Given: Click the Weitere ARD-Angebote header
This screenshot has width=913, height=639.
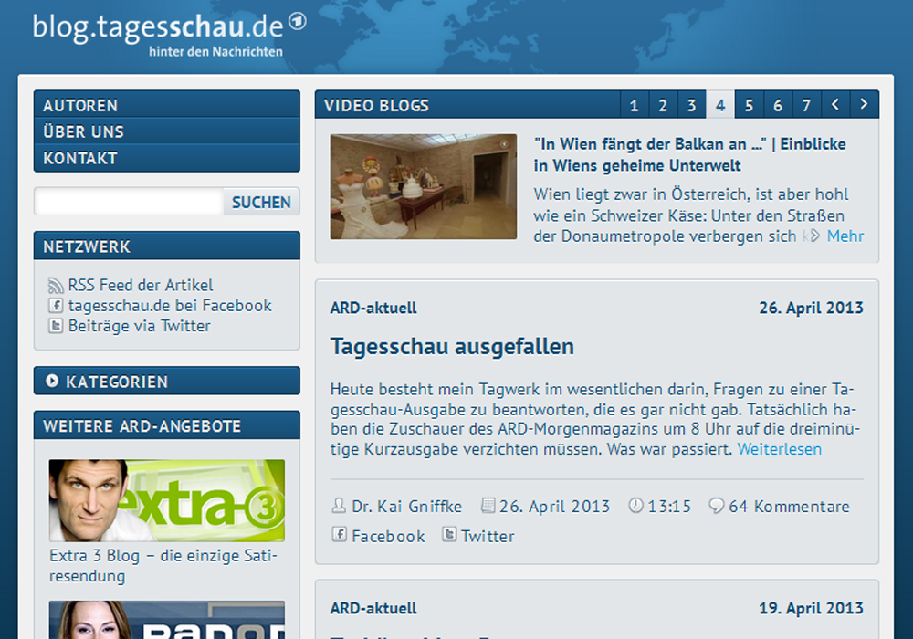Looking at the screenshot, I should click(167, 425).
